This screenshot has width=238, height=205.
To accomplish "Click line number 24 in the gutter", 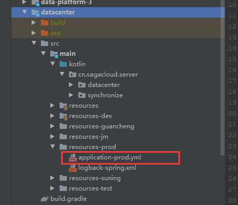I will point(232,157).
